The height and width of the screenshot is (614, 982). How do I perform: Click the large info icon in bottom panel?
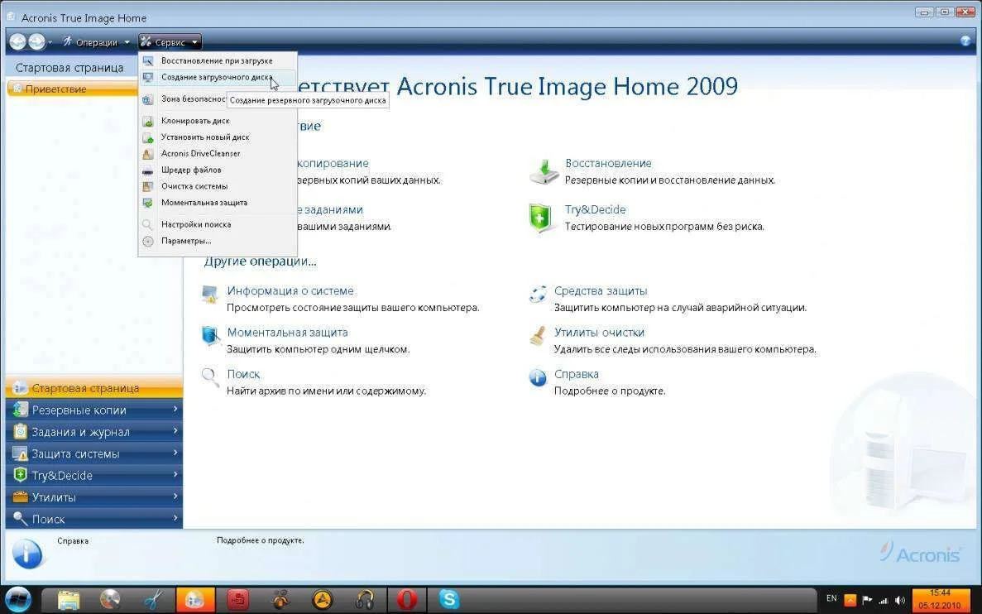(x=27, y=554)
